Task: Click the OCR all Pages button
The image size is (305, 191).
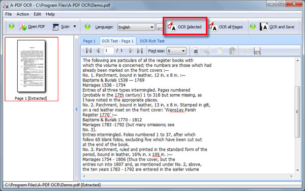Action: (x=226, y=27)
